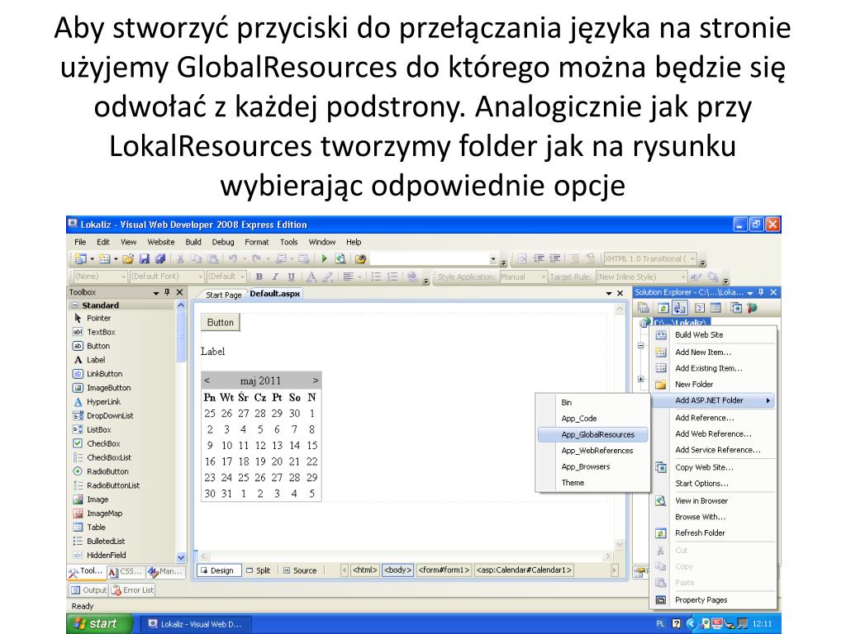Viewport: 846px width, 634px height.
Task: Open the Website menu
Action: point(161,242)
